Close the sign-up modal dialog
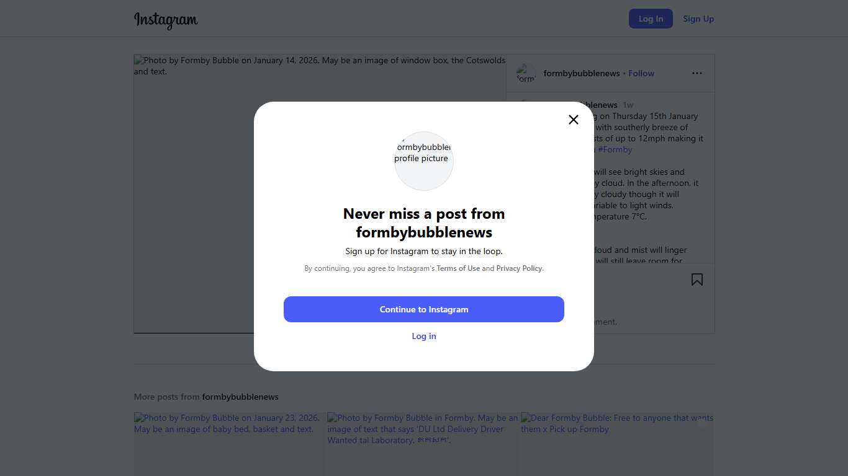The width and height of the screenshot is (848, 476). point(574,120)
